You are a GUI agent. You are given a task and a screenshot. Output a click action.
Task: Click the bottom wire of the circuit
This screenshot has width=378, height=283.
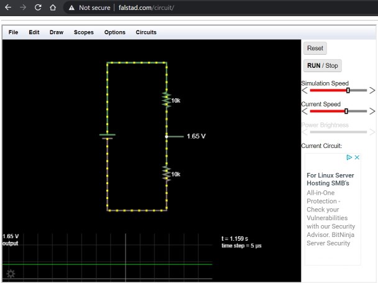point(137,211)
